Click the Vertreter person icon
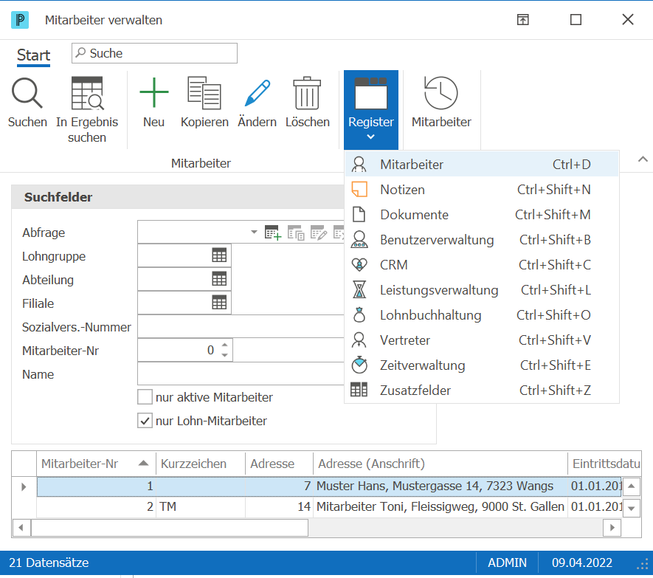 [x=359, y=340]
